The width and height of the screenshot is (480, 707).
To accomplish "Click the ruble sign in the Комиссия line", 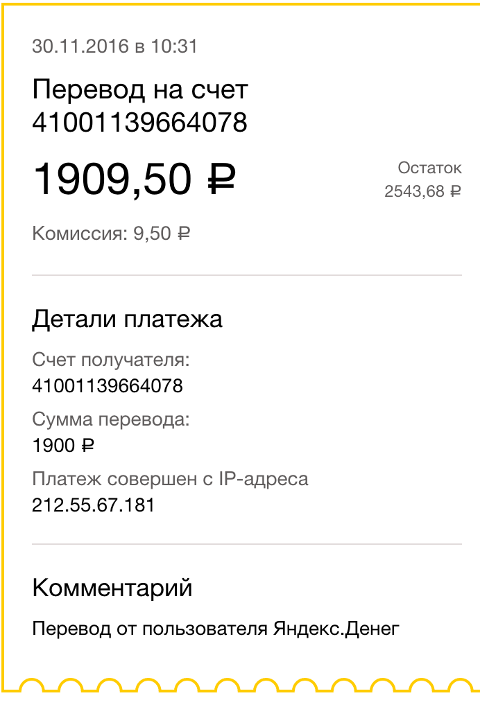I will [x=184, y=234].
